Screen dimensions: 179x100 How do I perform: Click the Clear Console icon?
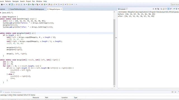(161, 9)
